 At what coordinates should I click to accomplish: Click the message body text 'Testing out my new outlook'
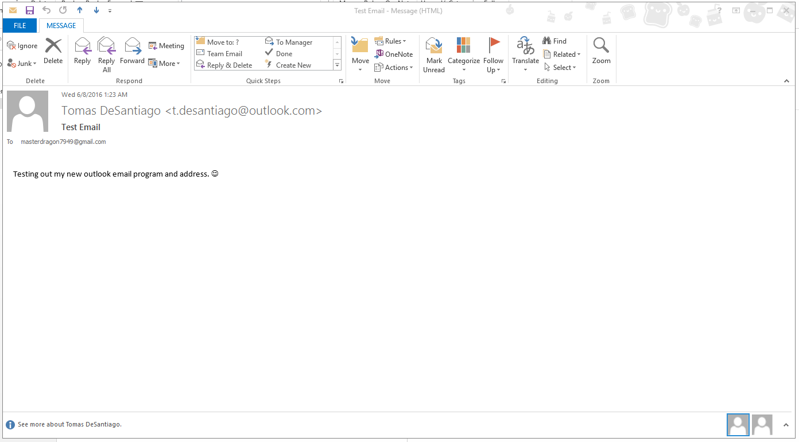(x=61, y=174)
